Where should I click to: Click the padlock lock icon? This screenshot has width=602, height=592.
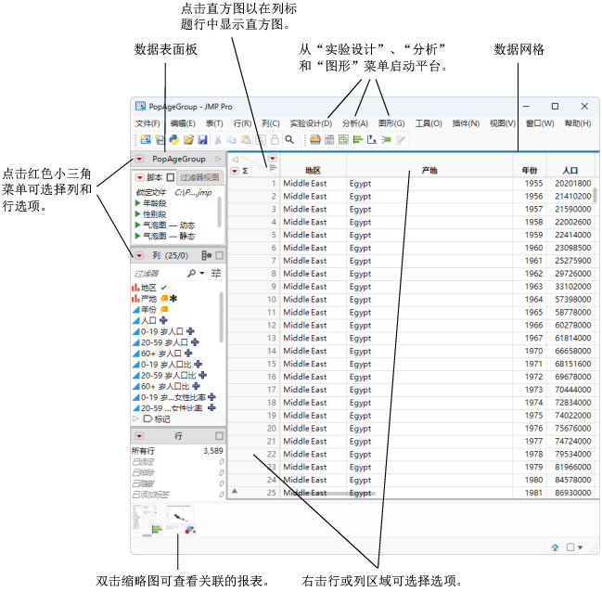point(275,139)
